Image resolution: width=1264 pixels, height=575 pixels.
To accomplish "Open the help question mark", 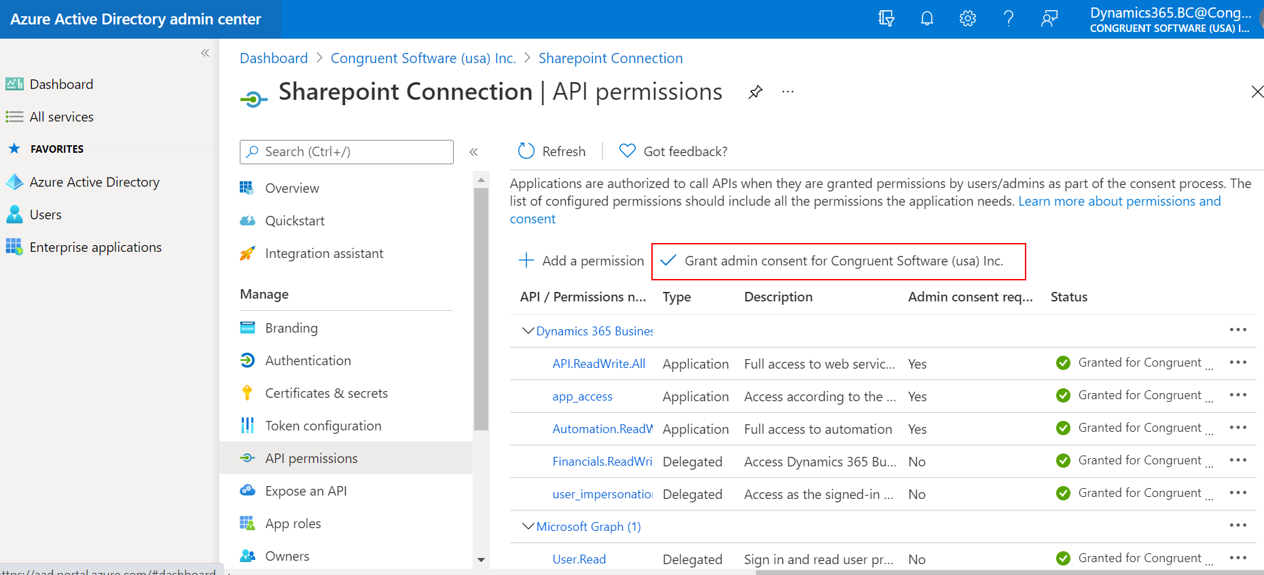I will (1009, 18).
